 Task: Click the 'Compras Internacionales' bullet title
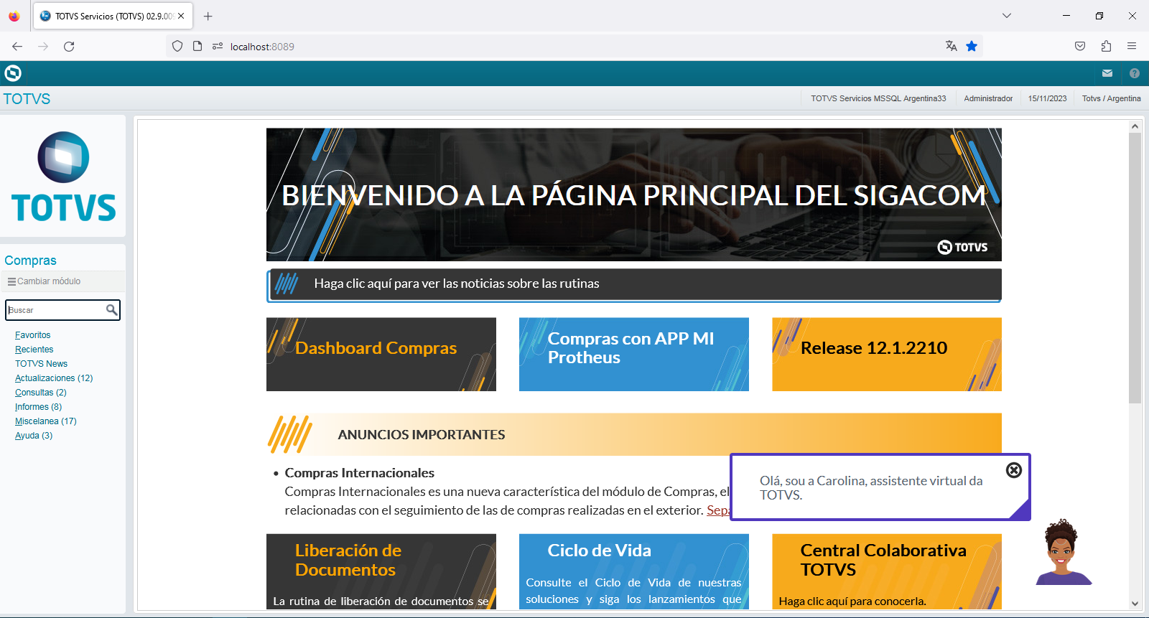(359, 473)
